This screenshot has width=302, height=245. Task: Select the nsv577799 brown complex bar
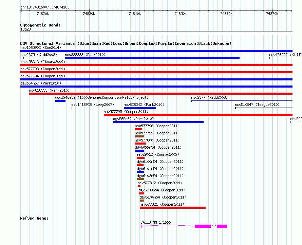pos(140,136)
